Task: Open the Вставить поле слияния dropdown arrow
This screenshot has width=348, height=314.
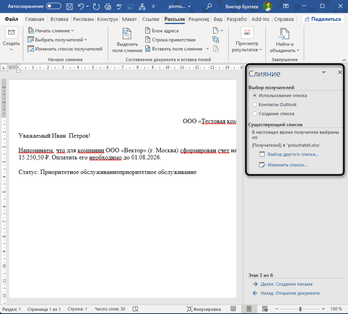Action: point(207,49)
